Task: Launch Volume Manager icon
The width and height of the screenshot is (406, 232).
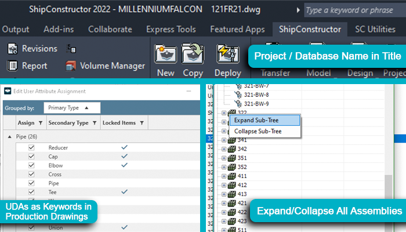Action: point(71,66)
